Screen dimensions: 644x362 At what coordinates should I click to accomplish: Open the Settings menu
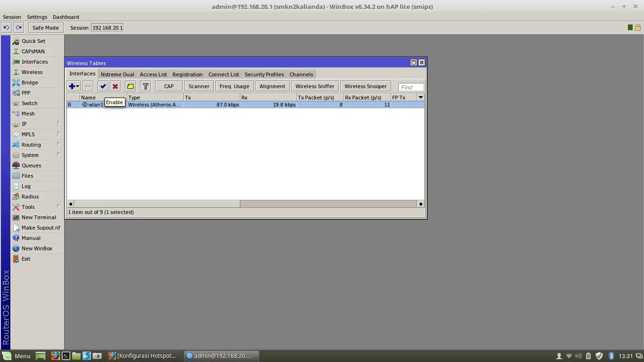[x=37, y=17]
